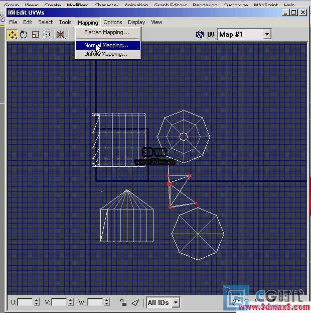The image size is (311, 313).
Task: Open the View menu in Edit UVWs
Action: [x=157, y=22]
